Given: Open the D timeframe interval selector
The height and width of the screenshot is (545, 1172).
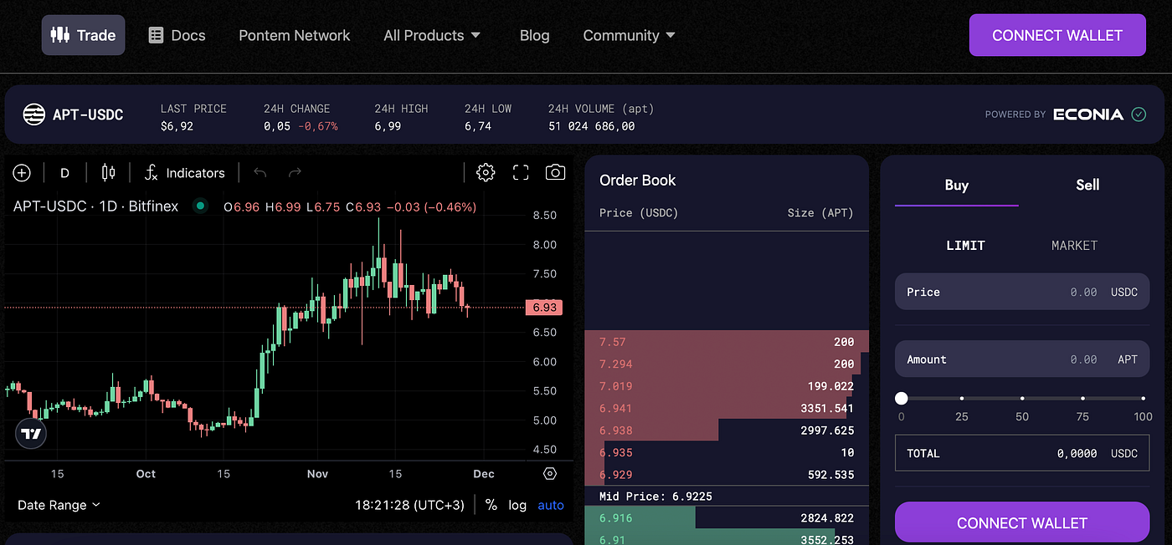Looking at the screenshot, I should click(64, 173).
